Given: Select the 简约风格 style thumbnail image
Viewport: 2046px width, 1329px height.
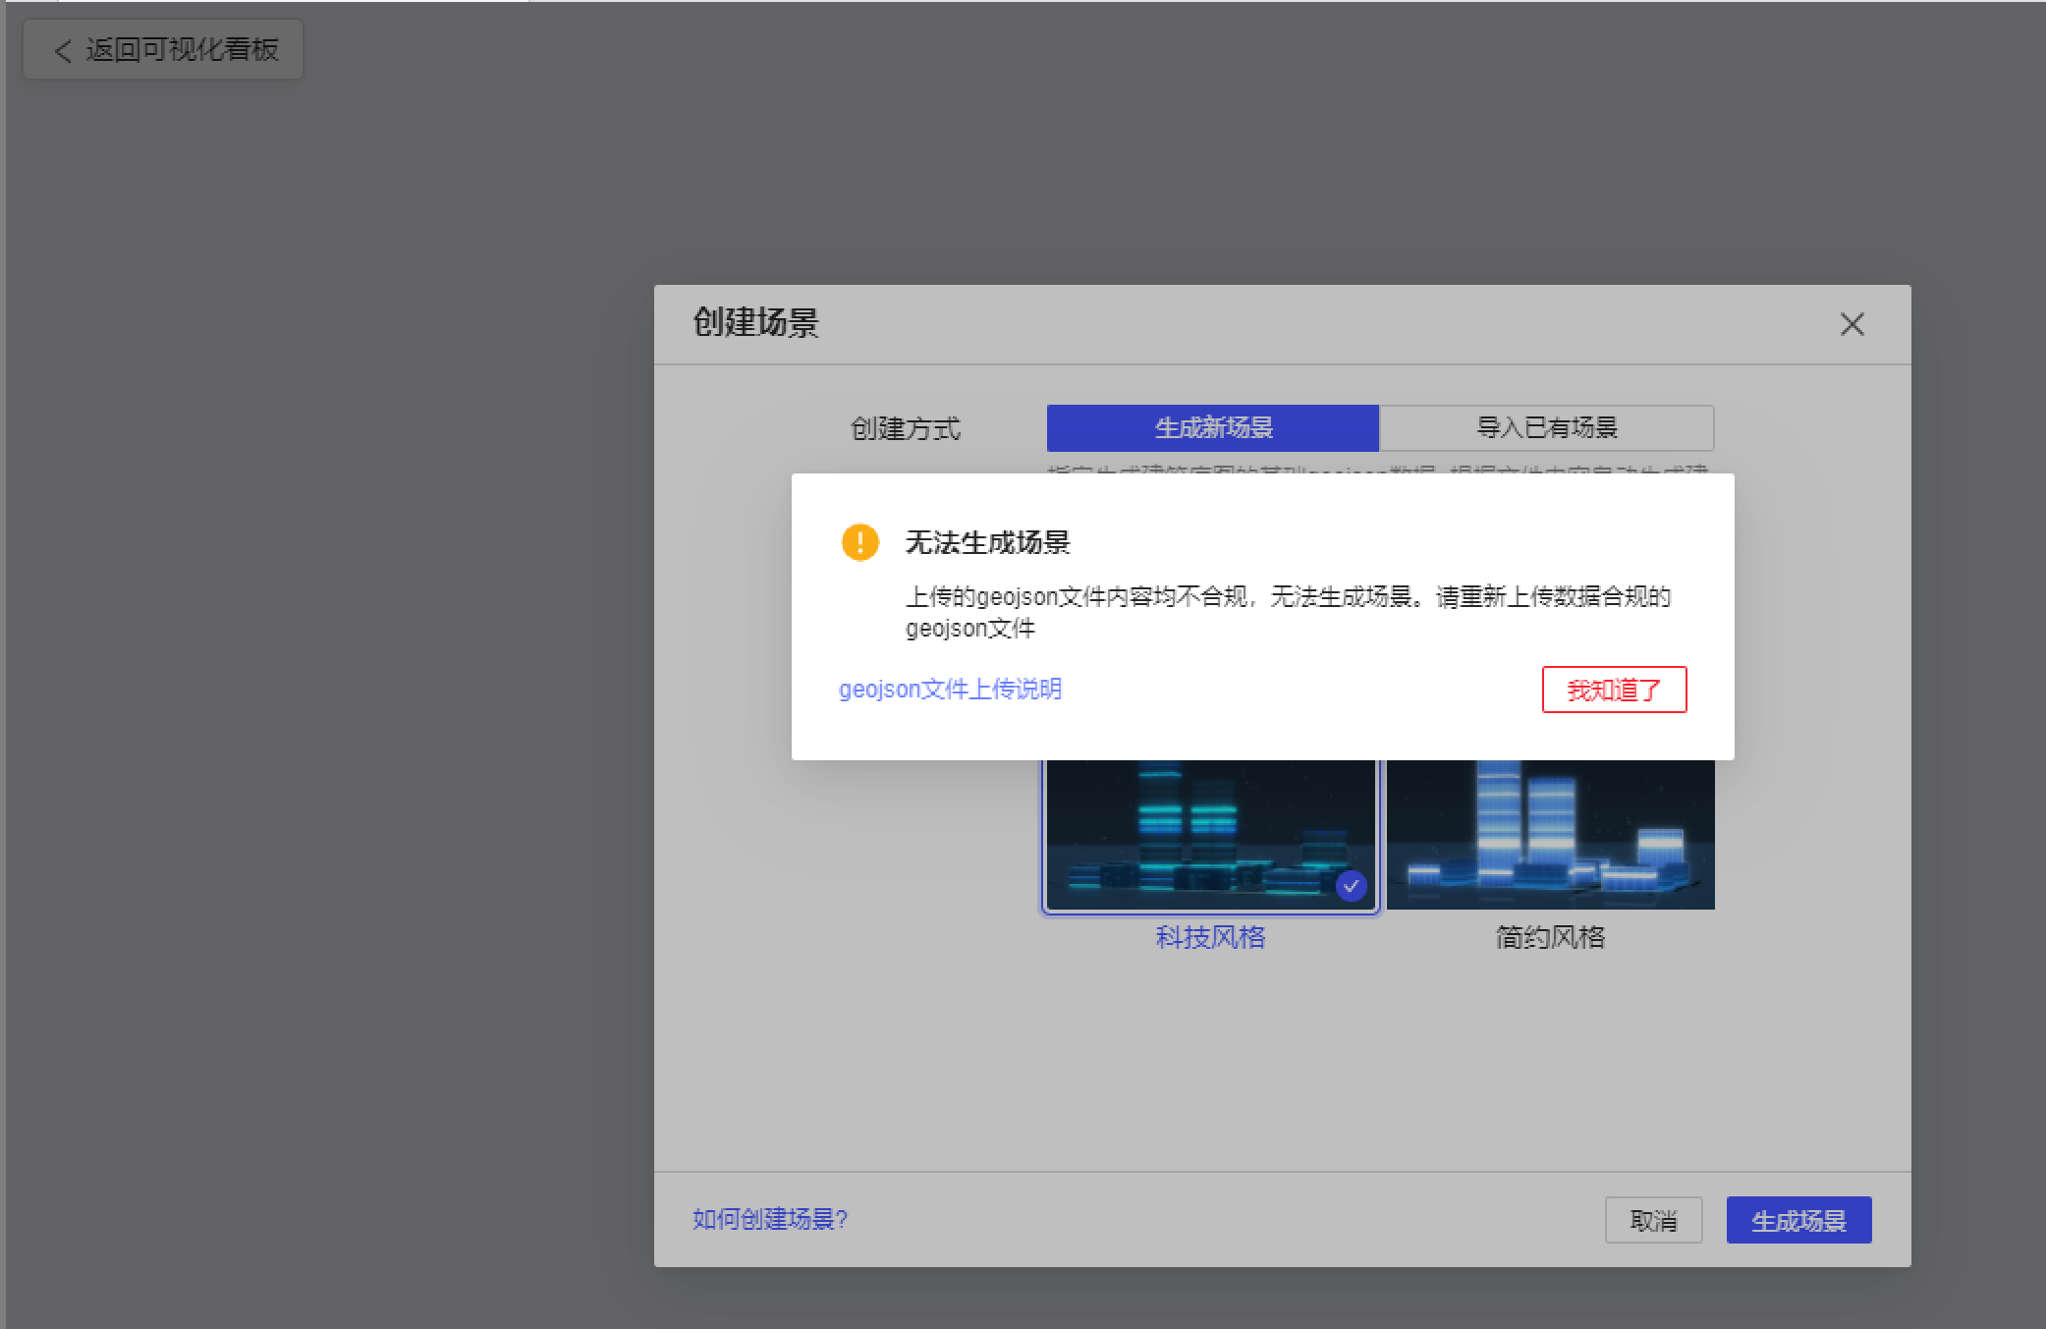Looking at the screenshot, I should (x=1550, y=834).
